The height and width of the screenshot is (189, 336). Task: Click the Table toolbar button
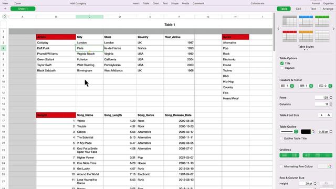coord(146,4)
